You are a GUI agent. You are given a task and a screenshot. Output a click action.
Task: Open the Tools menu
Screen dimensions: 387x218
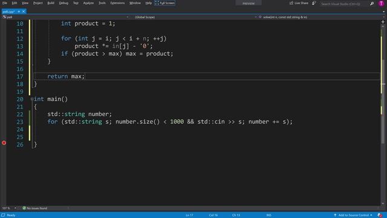[102, 3]
